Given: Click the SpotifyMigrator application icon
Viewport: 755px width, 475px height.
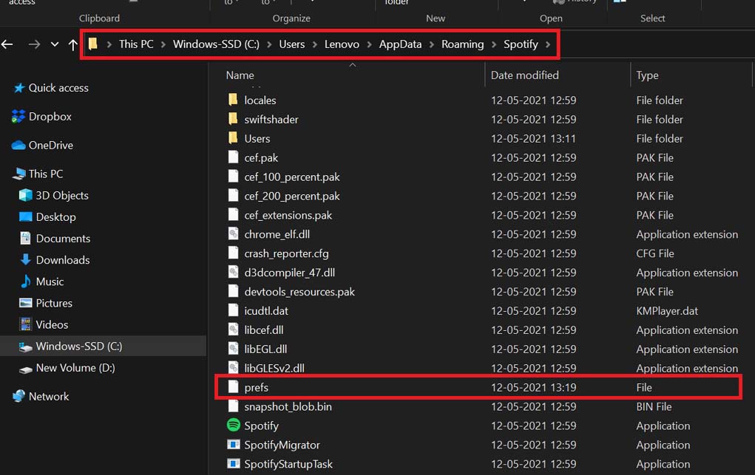Looking at the screenshot, I should (234, 445).
